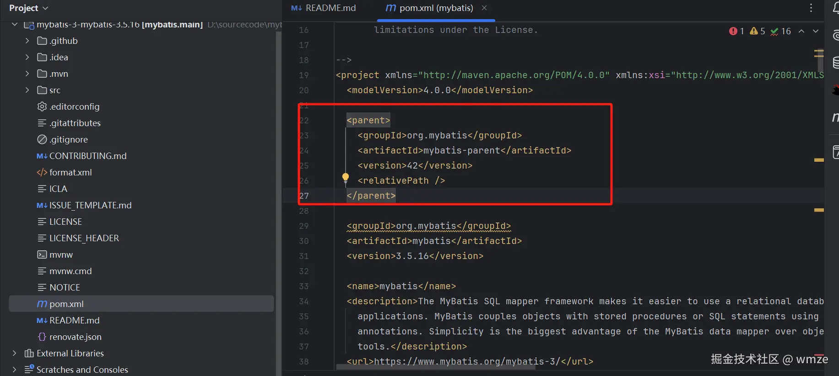This screenshot has width=839, height=376.
Task: Click the mvnw.cmd file icon
Action: 42,271
